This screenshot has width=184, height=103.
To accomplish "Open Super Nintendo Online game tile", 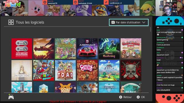I will click(22, 49).
